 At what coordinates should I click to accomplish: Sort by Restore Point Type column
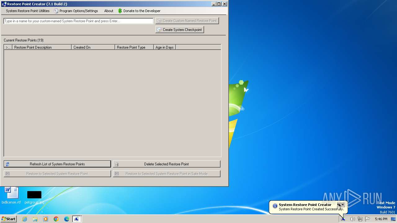134,47
